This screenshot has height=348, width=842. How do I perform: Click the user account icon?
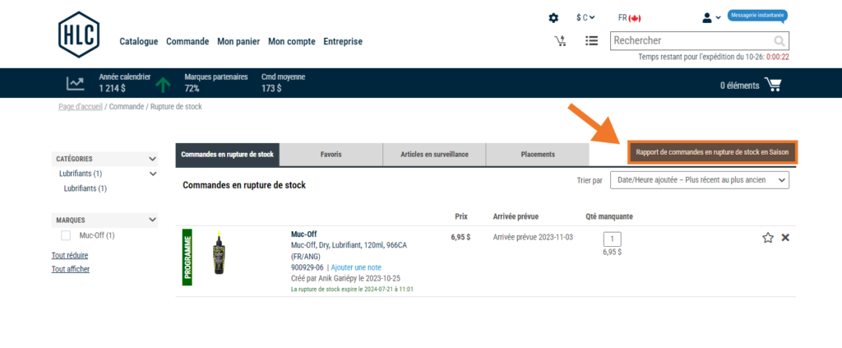click(x=707, y=17)
